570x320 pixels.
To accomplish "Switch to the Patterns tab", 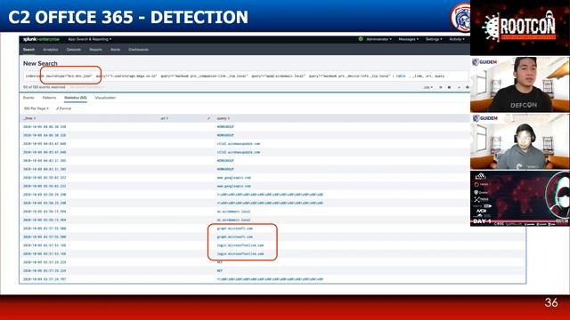I will (49, 98).
